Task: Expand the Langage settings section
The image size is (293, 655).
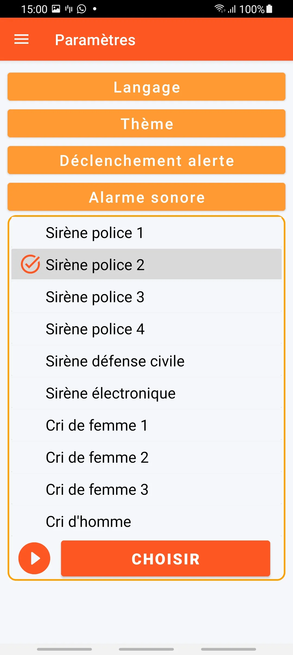Action: (x=146, y=87)
